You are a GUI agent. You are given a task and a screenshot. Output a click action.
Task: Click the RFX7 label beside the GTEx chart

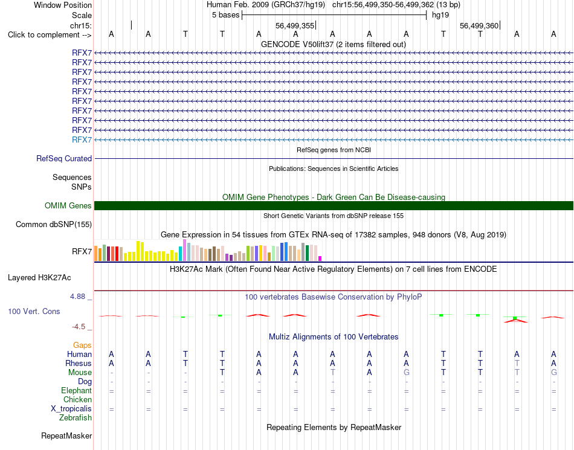pyautogui.click(x=82, y=252)
